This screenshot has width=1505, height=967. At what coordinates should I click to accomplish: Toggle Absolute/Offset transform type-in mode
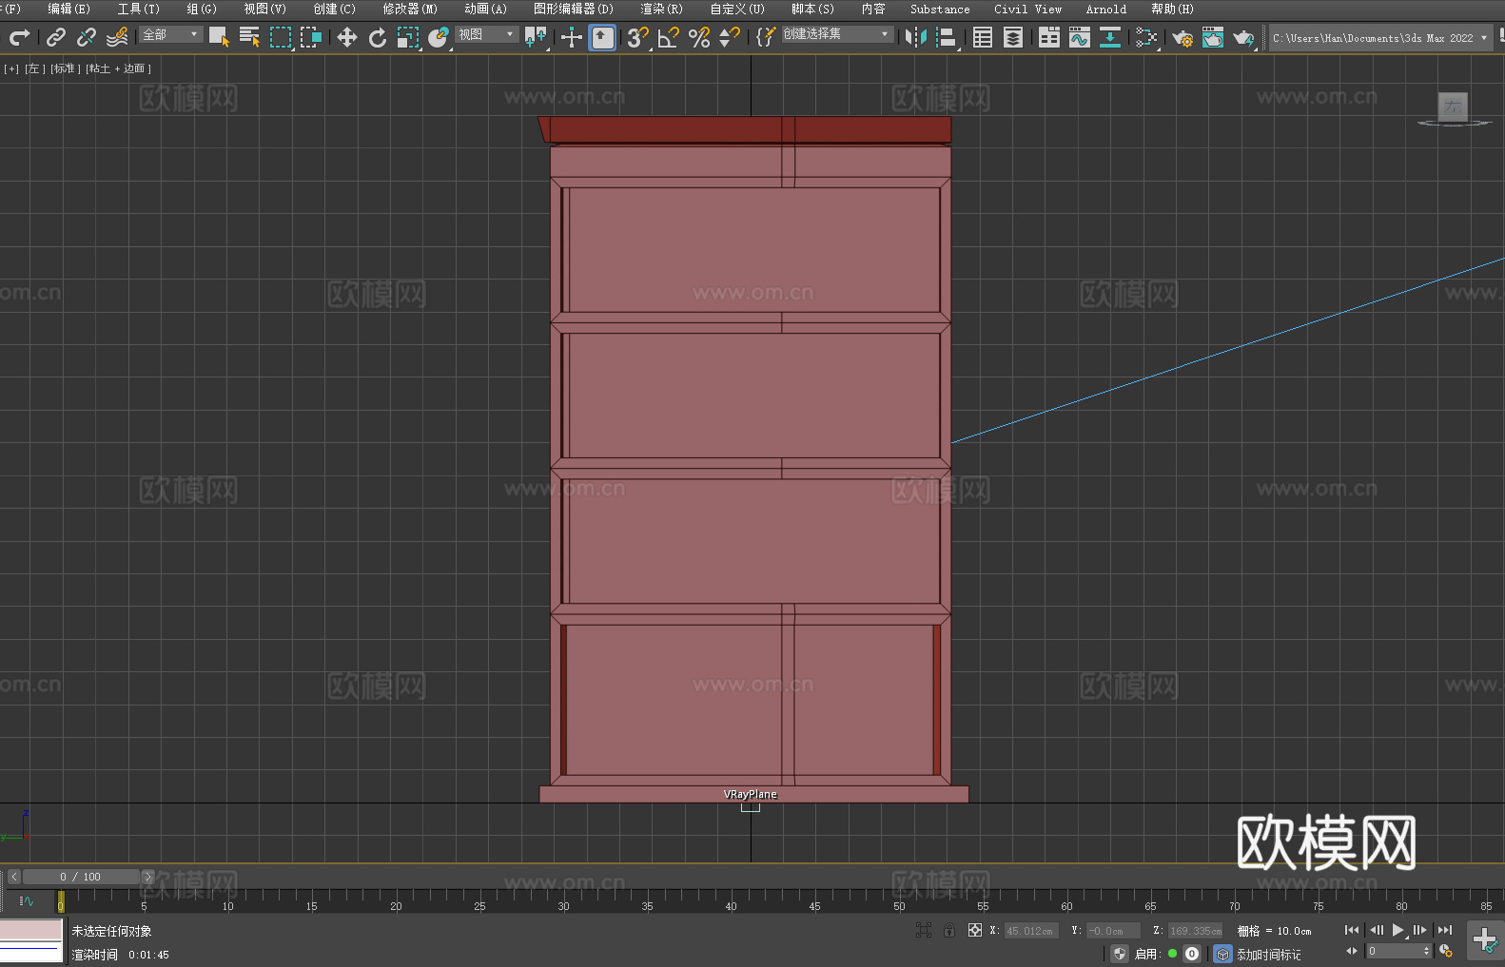tap(975, 930)
